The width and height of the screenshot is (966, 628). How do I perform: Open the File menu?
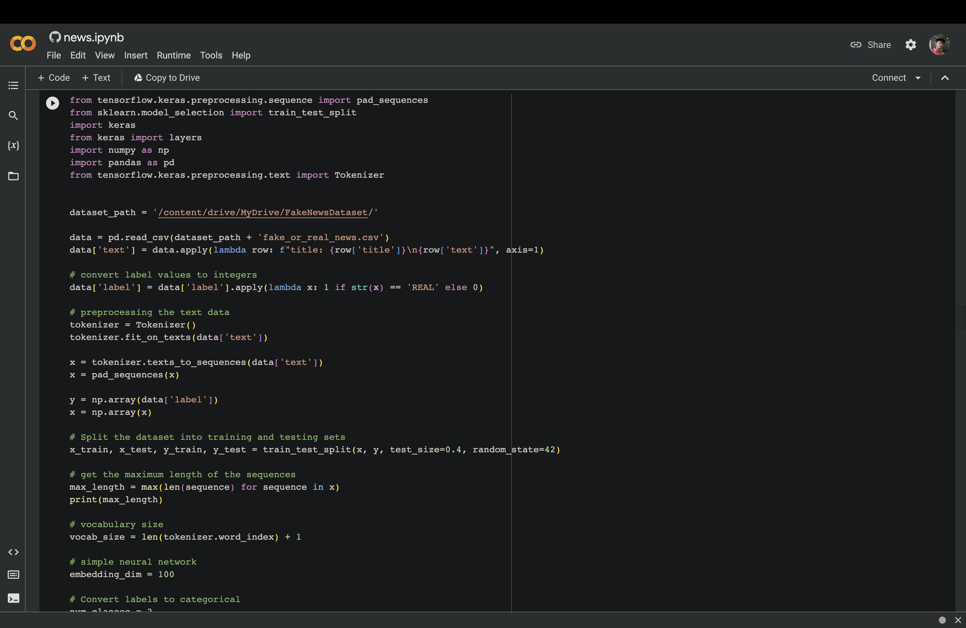pos(54,55)
